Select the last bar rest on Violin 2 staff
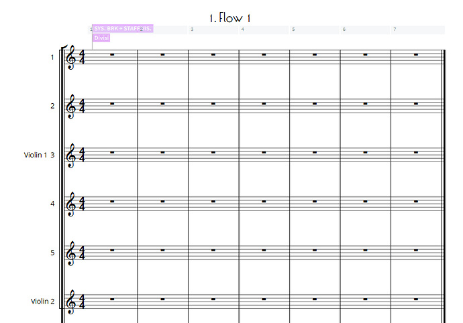This screenshot has height=323, width=463. [417, 299]
